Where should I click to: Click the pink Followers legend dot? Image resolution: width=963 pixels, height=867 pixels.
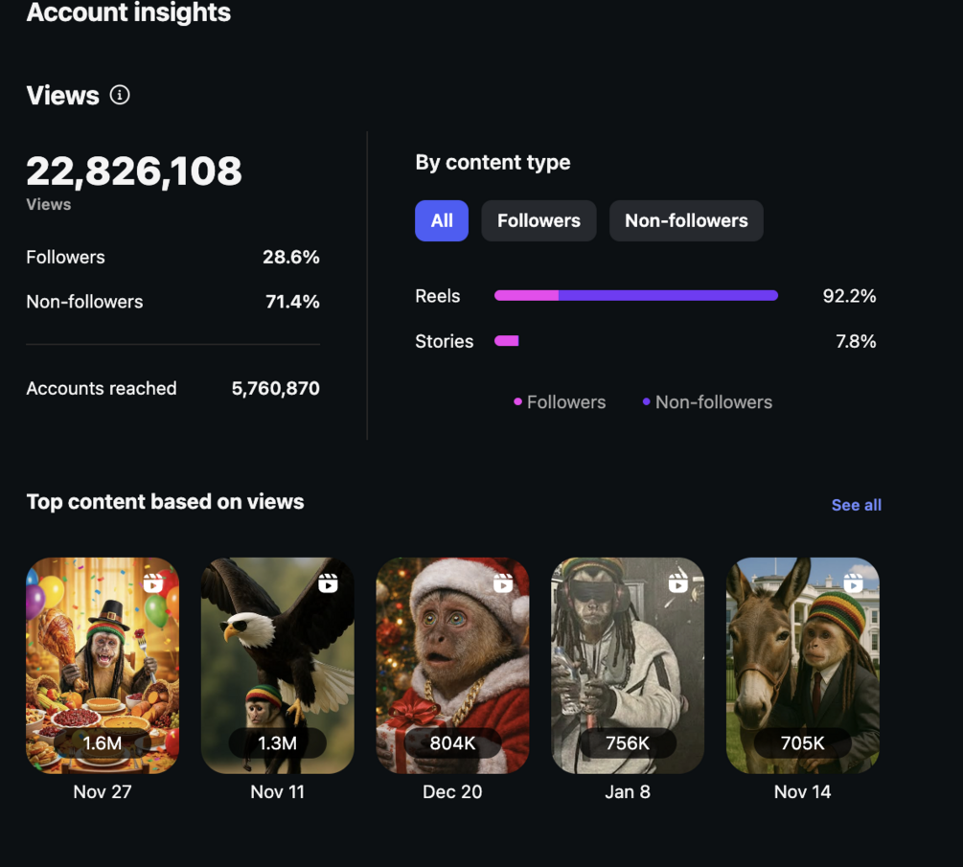coord(518,402)
